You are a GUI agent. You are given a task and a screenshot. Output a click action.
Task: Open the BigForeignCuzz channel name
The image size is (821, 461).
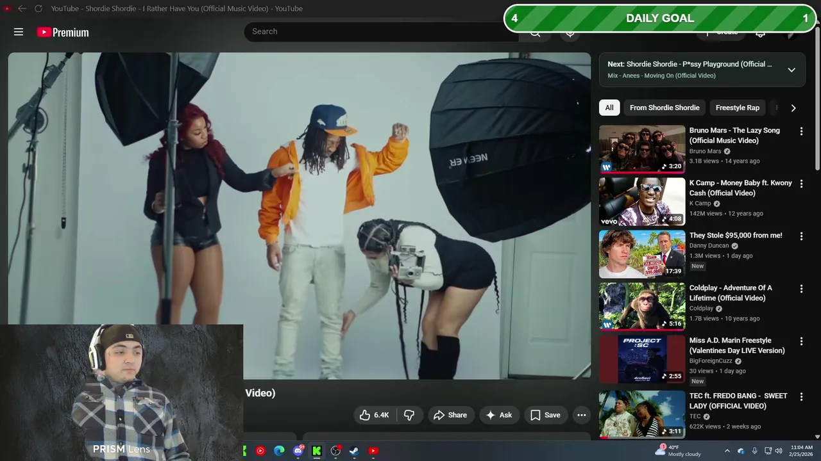coord(711,361)
